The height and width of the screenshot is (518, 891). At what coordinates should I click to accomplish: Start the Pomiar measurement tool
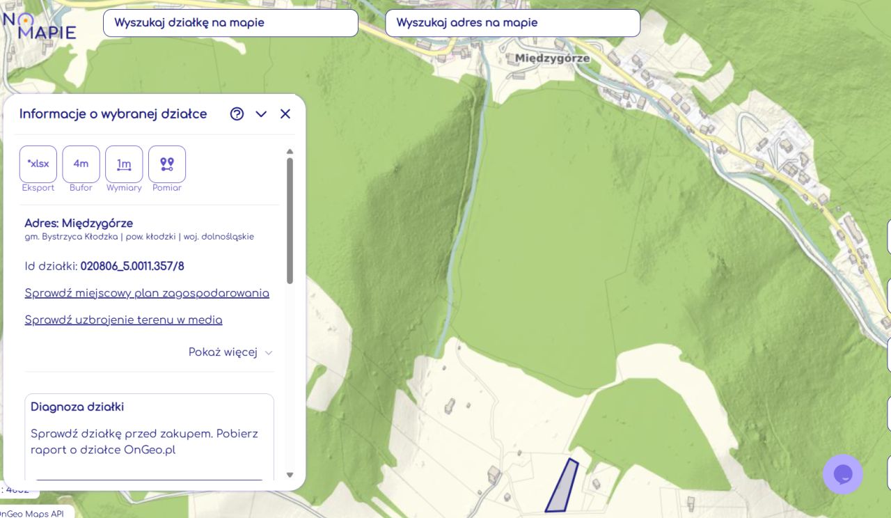click(x=167, y=164)
